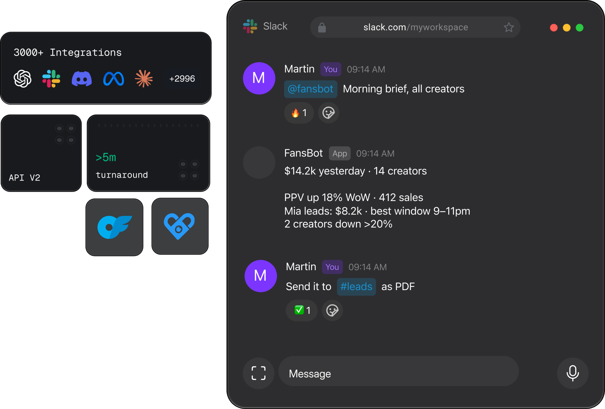Open the #leads channel link

click(356, 287)
